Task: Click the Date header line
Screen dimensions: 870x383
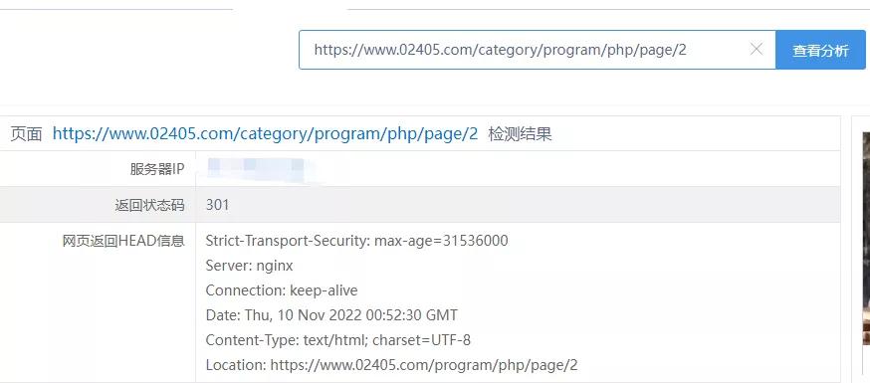Action: pyautogui.click(x=331, y=315)
